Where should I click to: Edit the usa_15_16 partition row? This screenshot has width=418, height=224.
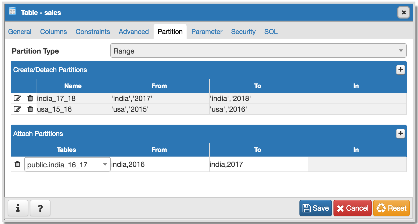[17, 109]
